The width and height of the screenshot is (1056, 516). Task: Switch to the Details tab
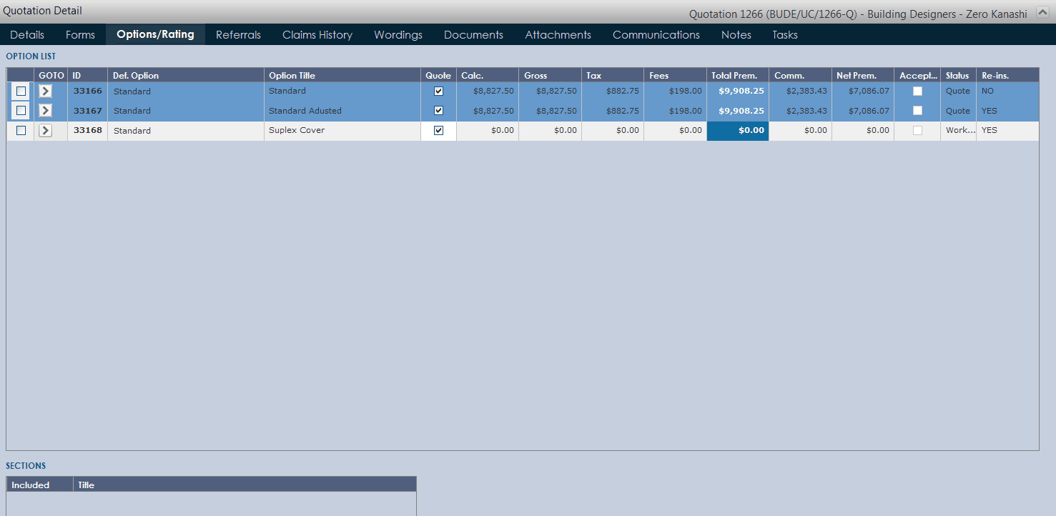pyautogui.click(x=27, y=34)
